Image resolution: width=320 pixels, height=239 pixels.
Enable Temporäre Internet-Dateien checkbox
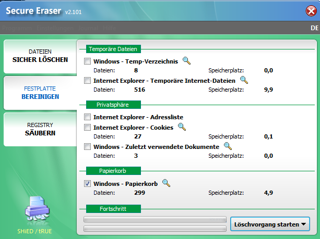87,81
